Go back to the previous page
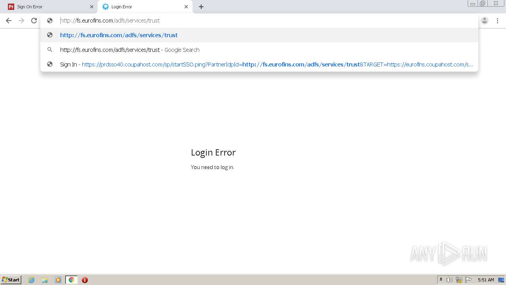The width and height of the screenshot is (506, 285). pyautogui.click(x=9, y=21)
